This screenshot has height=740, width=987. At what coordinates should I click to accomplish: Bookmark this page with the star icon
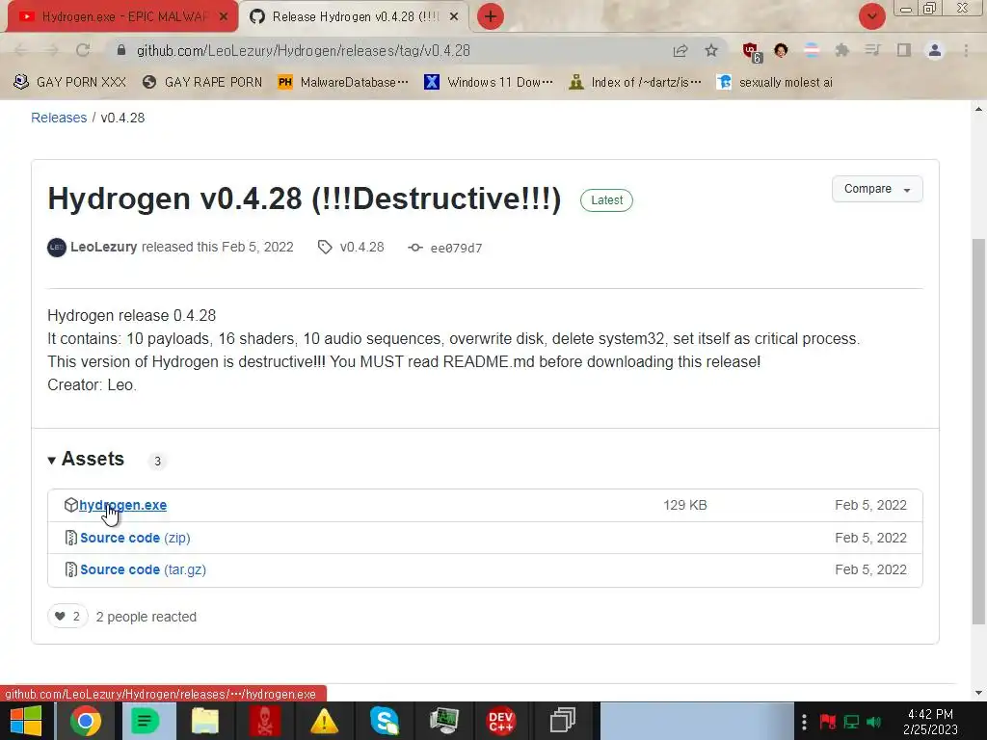tap(711, 50)
